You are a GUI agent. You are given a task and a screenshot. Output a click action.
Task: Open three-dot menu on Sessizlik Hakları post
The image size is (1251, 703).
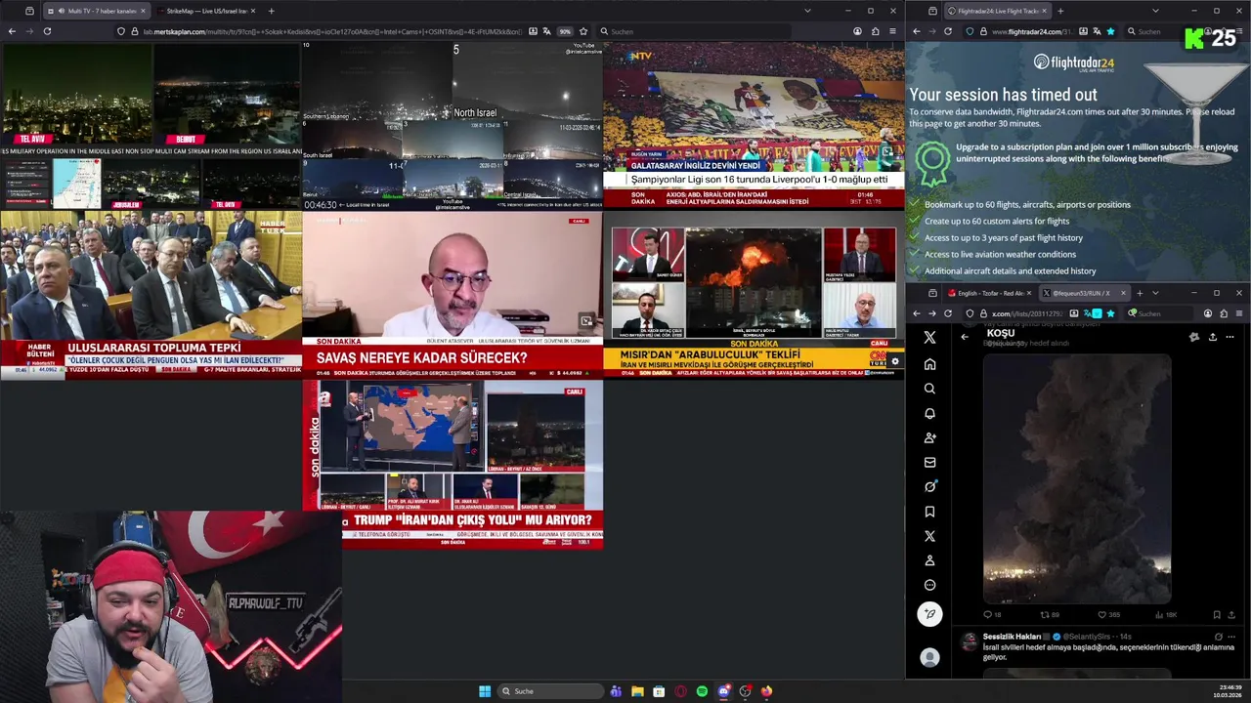[1230, 637]
